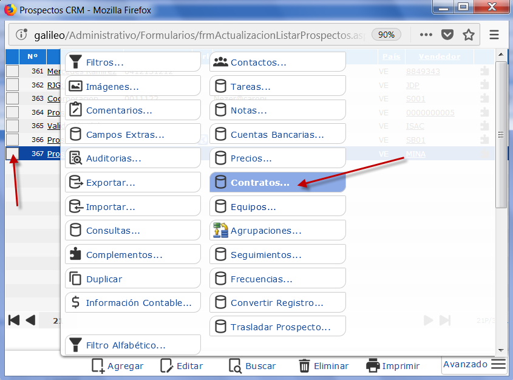Choose Importar from the menu
513x380 pixels.
pos(133,206)
